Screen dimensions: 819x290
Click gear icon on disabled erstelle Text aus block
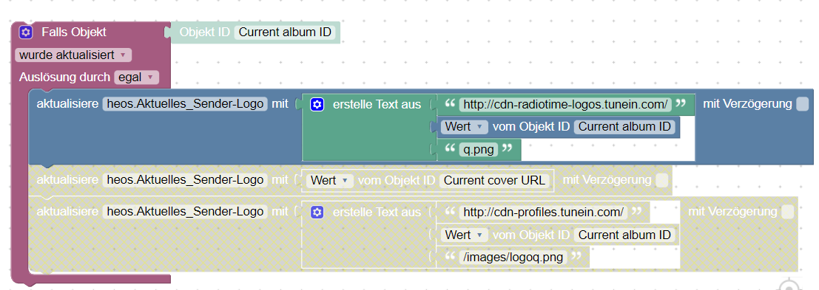pyautogui.click(x=317, y=213)
